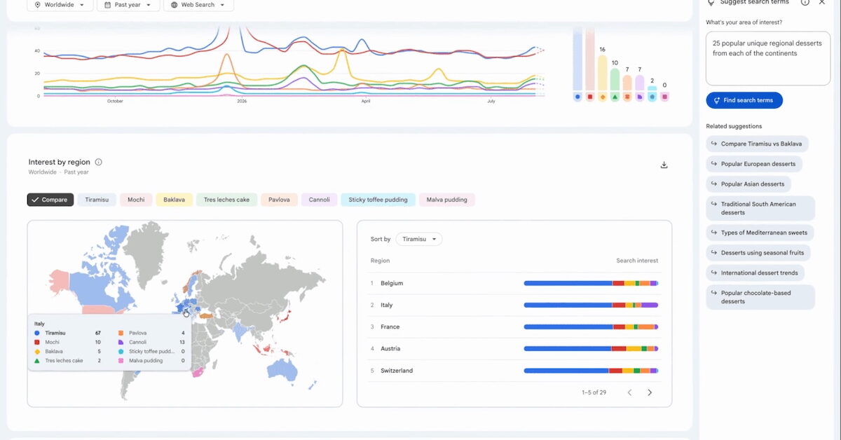Choose Popular Asian desserts suggestion
The width and height of the screenshot is (841, 440).
point(749,184)
